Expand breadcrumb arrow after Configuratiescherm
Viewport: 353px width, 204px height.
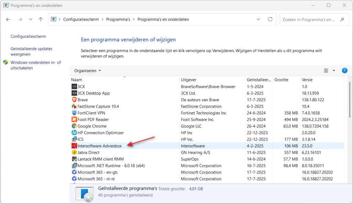(102, 20)
